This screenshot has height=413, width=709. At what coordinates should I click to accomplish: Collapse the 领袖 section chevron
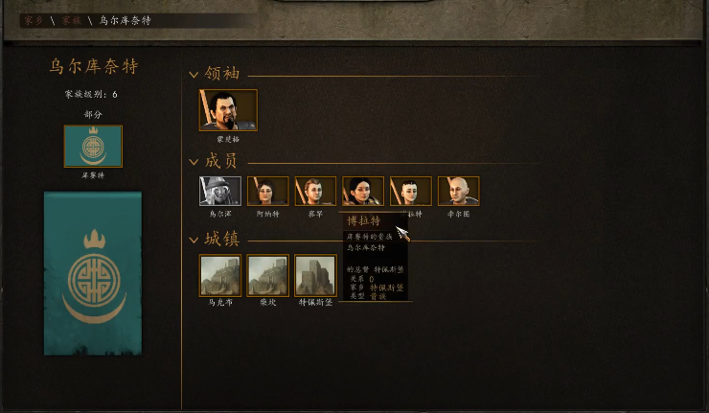click(194, 75)
